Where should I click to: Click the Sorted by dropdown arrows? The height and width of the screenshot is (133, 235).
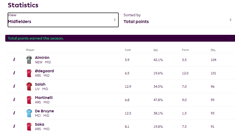[231, 20]
